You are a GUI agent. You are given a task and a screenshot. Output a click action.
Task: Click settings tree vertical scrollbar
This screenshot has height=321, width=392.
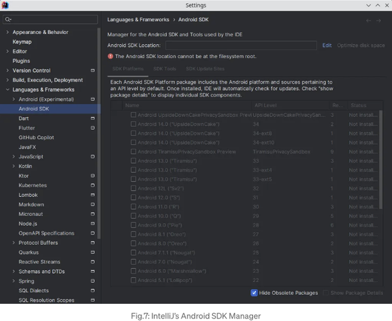tap(99, 134)
